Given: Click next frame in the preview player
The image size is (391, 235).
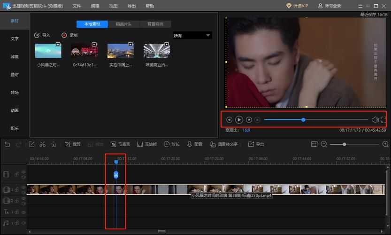Looking at the screenshot, I should (249, 120).
